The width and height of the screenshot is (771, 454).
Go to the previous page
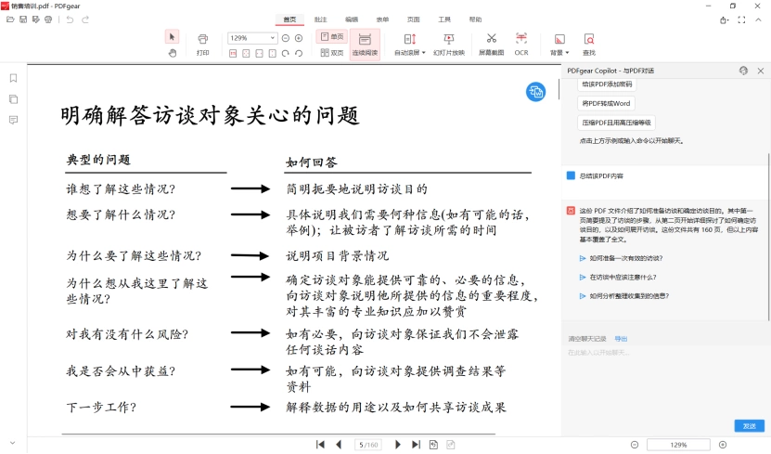coord(339,445)
